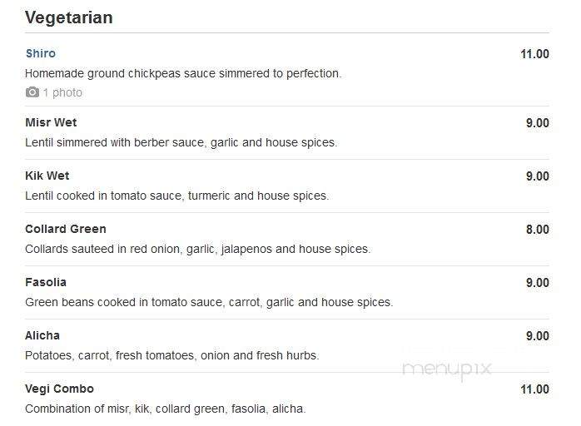This screenshot has width=581, height=426.
Task: Click the Collard Green price 8.00
Action: click(x=538, y=230)
